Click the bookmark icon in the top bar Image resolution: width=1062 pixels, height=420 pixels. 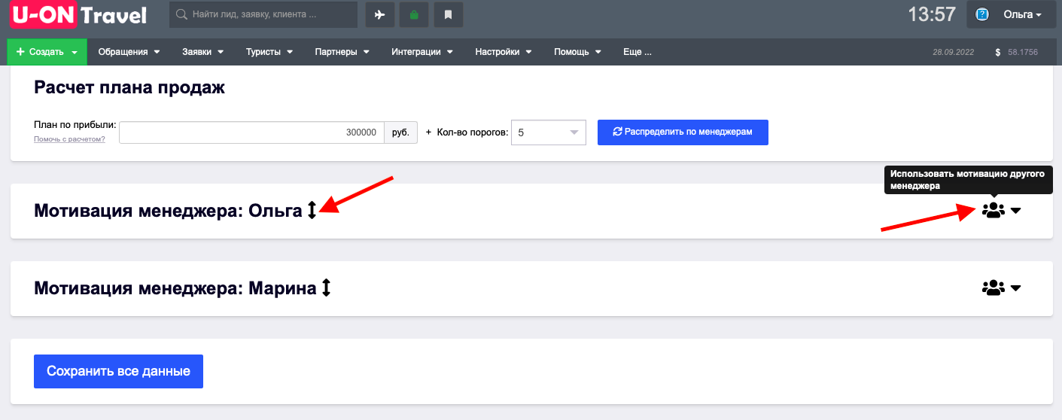pos(448,14)
